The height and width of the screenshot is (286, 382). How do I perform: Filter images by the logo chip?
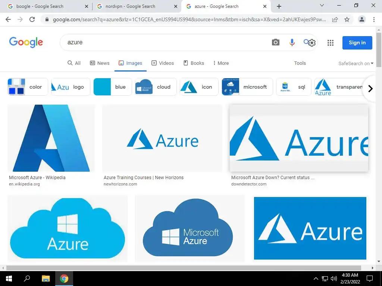71,87
